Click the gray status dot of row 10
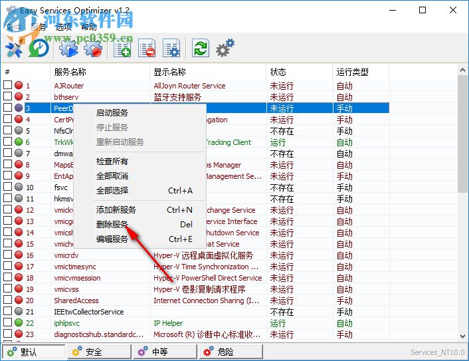The width and height of the screenshot is (469, 361). point(19,187)
